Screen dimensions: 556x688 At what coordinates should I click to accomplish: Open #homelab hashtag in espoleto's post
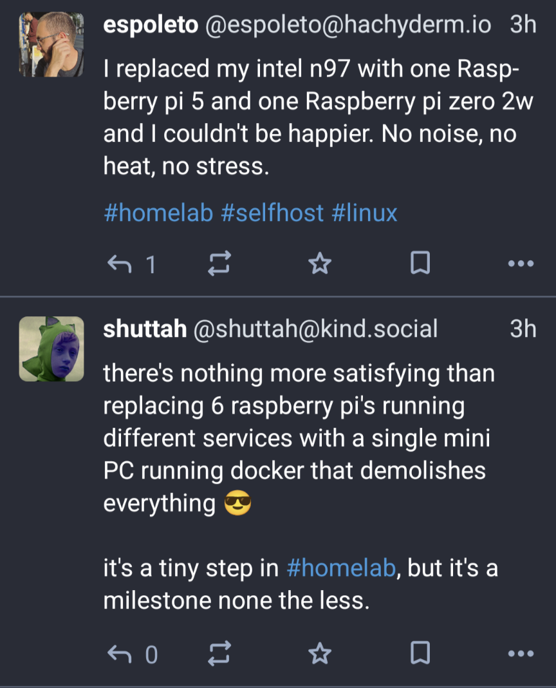click(158, 213)
